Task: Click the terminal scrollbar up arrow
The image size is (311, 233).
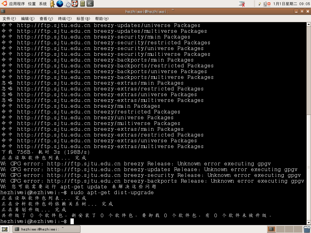Action: click(x=309, y=25)
